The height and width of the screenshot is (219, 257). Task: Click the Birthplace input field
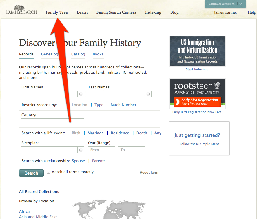click(x=49, y=150)
